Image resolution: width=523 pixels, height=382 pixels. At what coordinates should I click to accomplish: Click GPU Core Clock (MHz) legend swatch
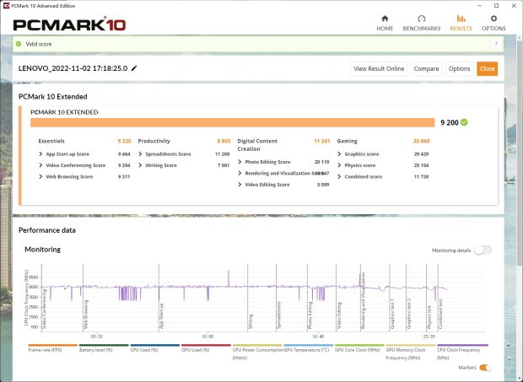click(x=359, y=346)
